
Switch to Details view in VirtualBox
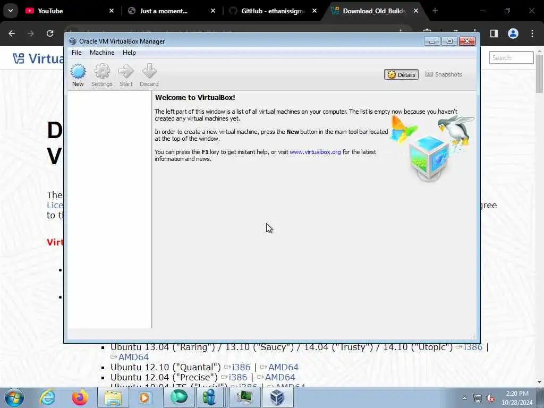(401, 74)
